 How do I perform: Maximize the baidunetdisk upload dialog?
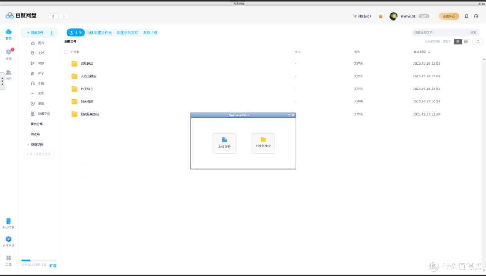click(289, 115)
